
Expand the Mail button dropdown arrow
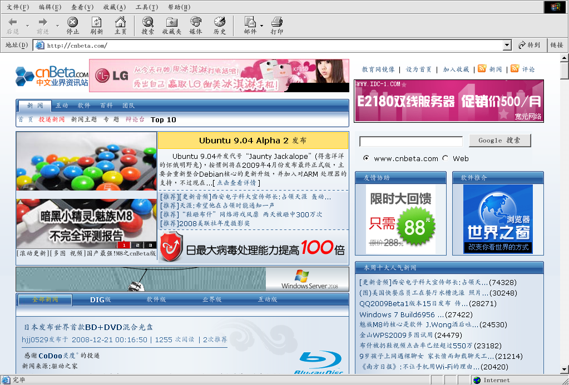coord(261,26)
